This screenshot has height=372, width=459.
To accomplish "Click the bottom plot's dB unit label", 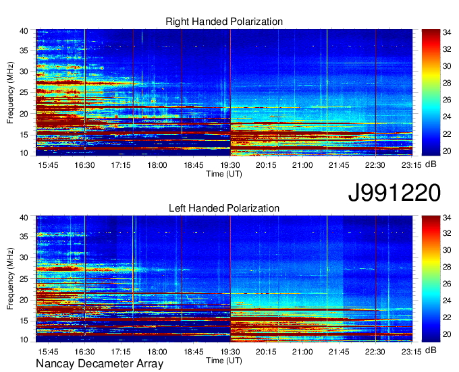I will (x=431, y=350).
